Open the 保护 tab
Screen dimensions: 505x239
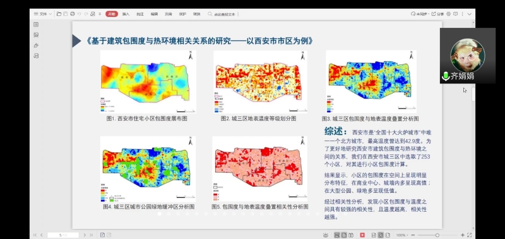pos(182,14)
